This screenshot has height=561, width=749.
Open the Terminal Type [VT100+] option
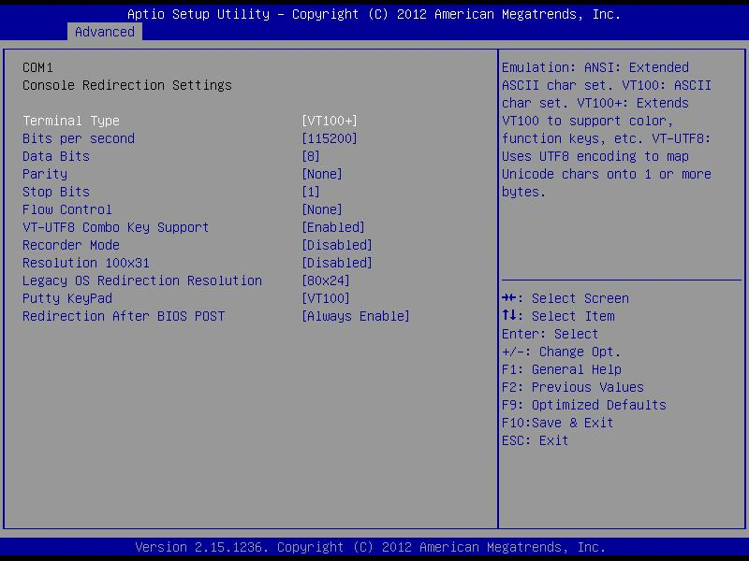(x=329, y=121)
